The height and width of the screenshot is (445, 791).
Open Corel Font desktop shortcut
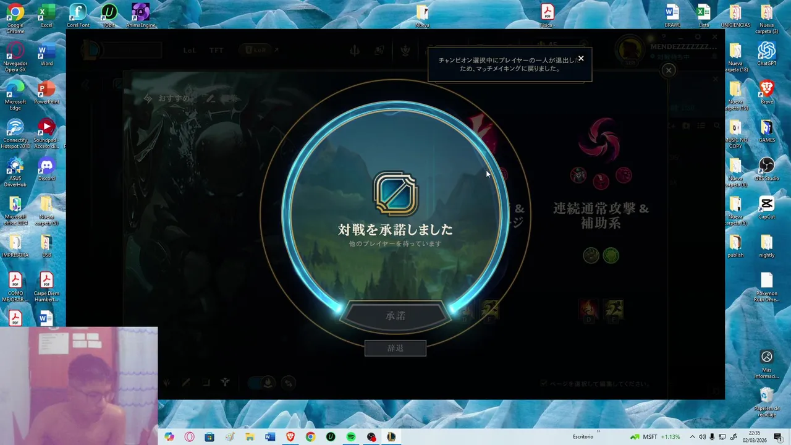point(78,16)
